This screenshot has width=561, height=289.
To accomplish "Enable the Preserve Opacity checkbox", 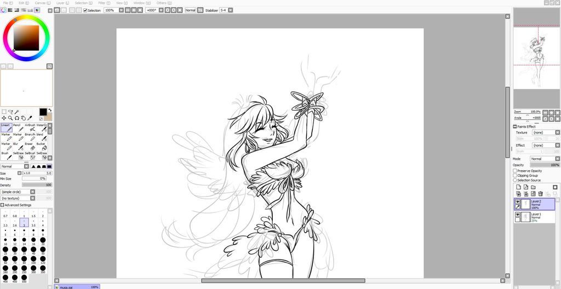I will 515,171.
